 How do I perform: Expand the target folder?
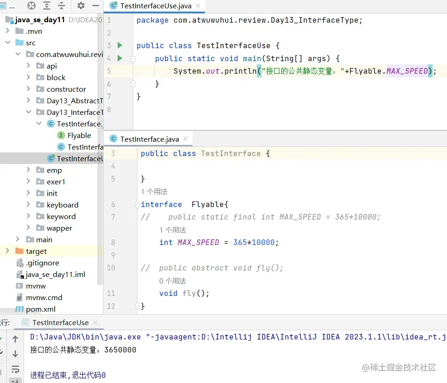(x=8, y=251)
